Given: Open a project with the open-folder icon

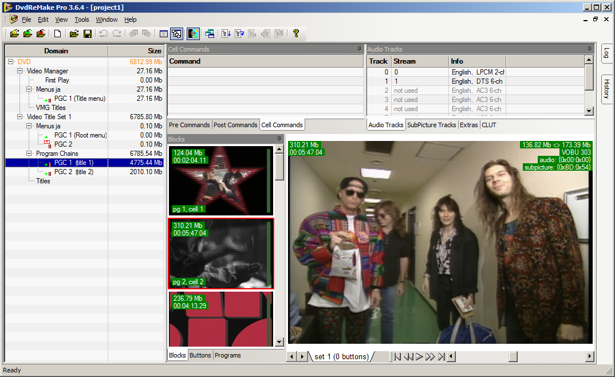Looking at the screenshot, I should [x=74, y=34].
